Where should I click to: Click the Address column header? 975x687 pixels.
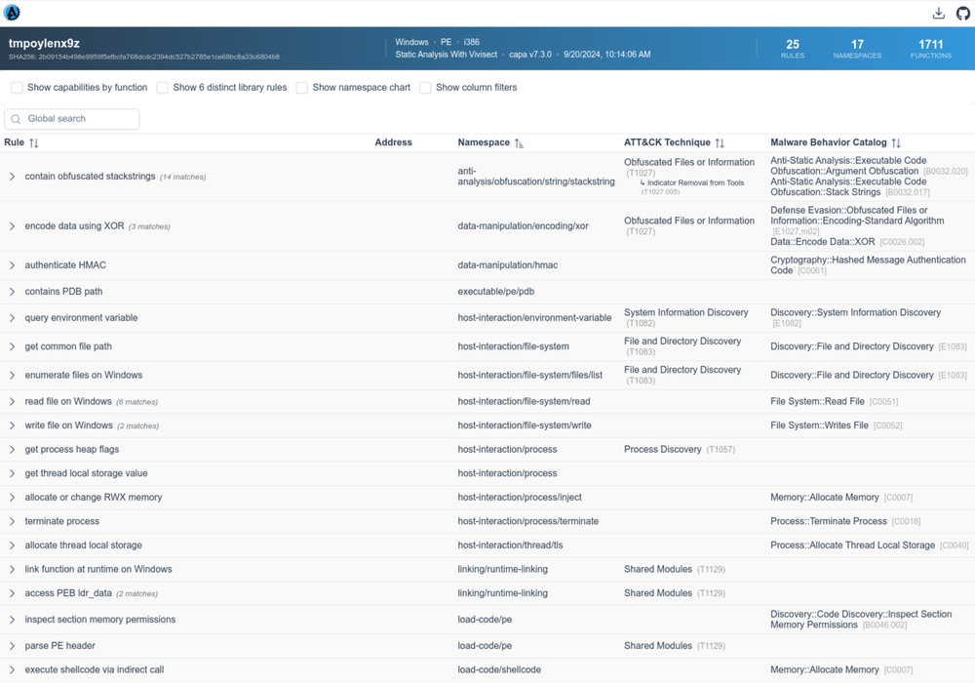click(x=393, y=142)
